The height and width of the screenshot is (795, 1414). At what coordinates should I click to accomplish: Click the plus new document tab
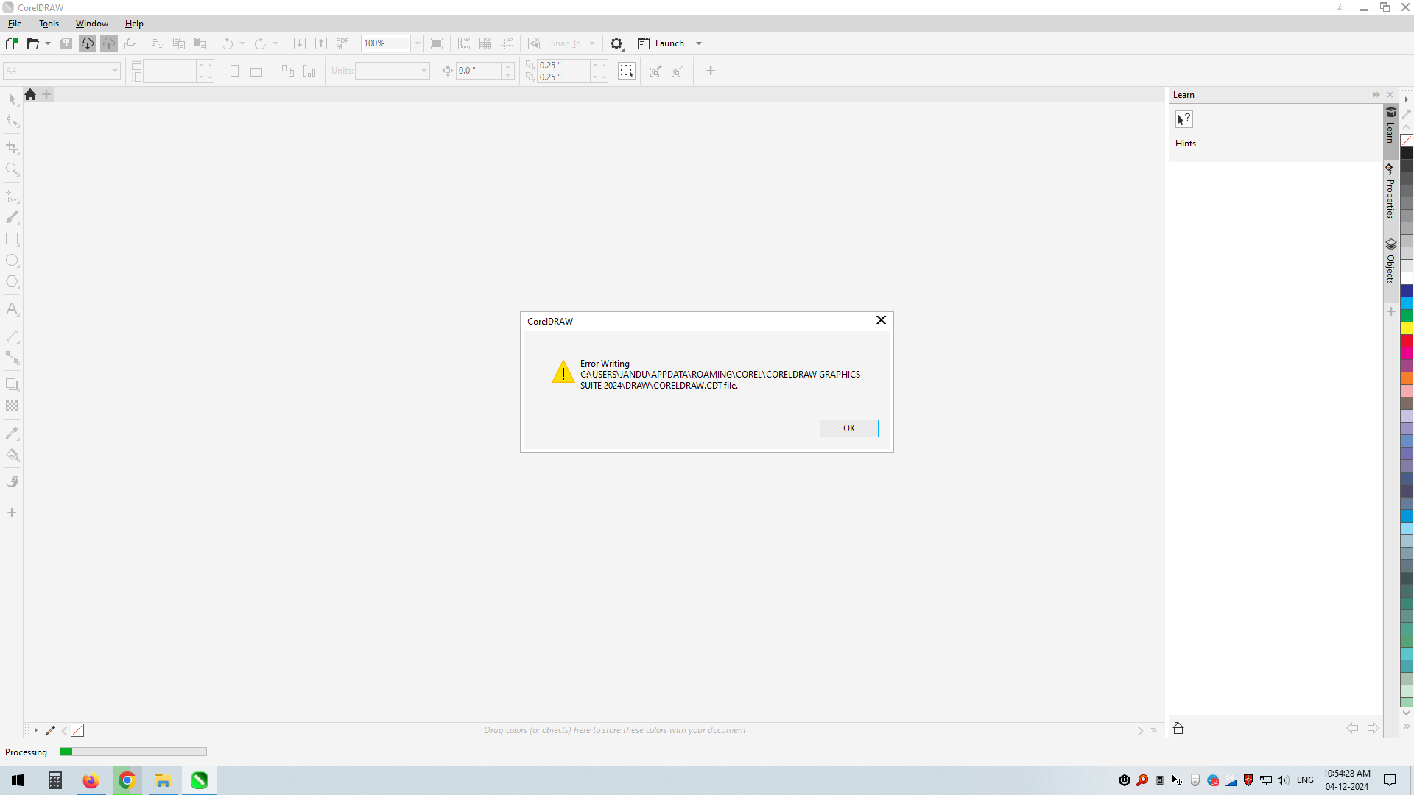tap(47, 94)
